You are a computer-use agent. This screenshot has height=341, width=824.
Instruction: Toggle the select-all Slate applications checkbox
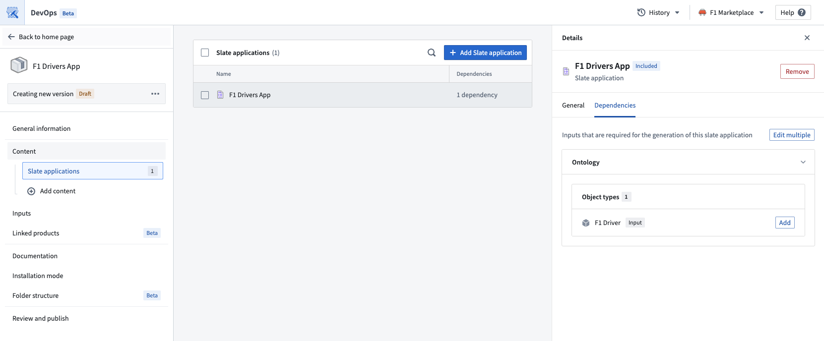[205, 53]
